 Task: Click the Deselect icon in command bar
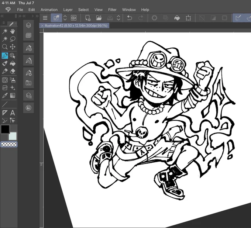[202, 18]
